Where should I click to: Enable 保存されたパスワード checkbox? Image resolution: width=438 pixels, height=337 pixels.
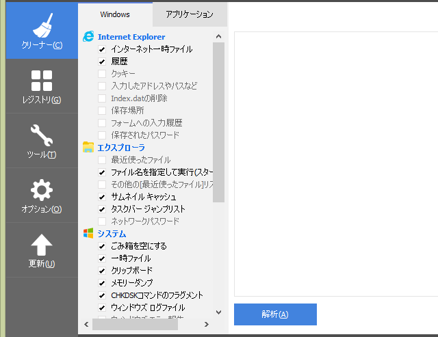click(x=102, y=135)
